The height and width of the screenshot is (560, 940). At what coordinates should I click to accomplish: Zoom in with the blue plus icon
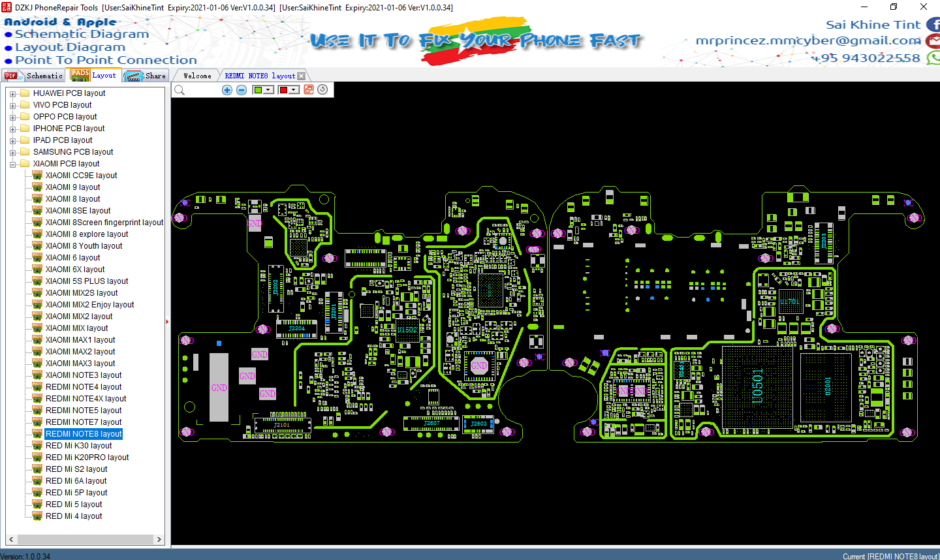tap(227, 90)
